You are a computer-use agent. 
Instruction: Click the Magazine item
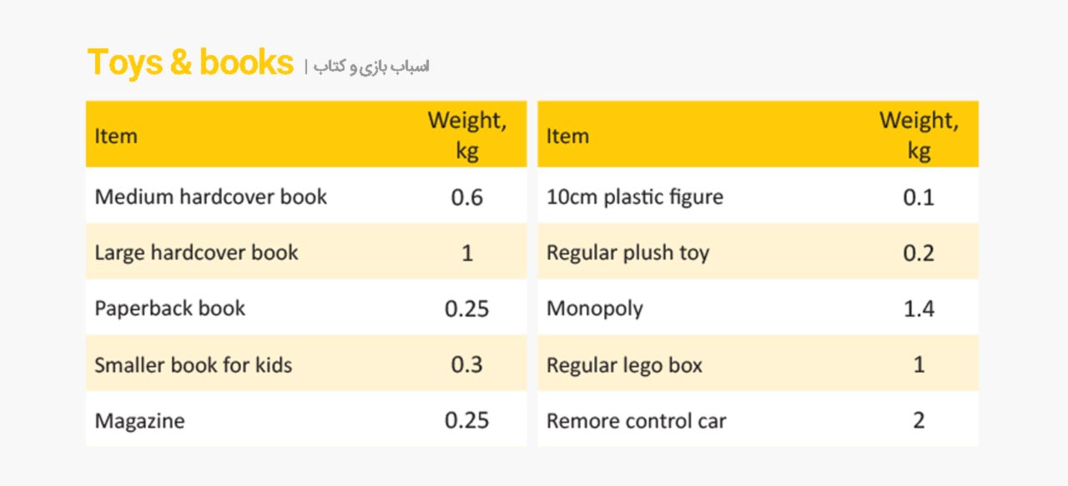pos(139,421)
